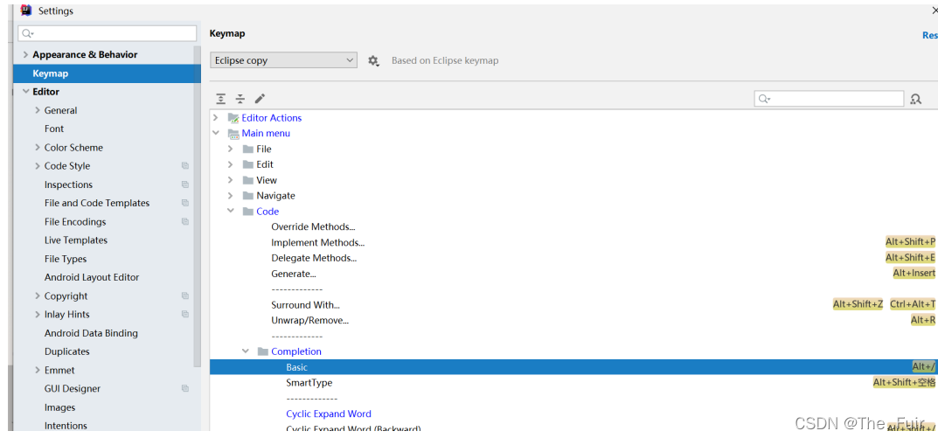Screen dimensions: 938x438
Task: Open Duplicates settings page
Action: [x=67, y=351]
